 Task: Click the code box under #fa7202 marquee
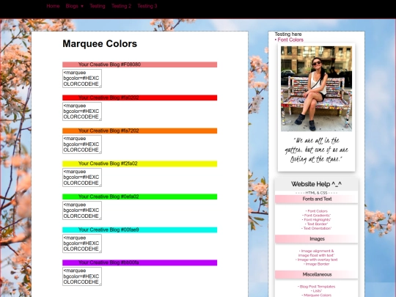click(x=82, y=144)
